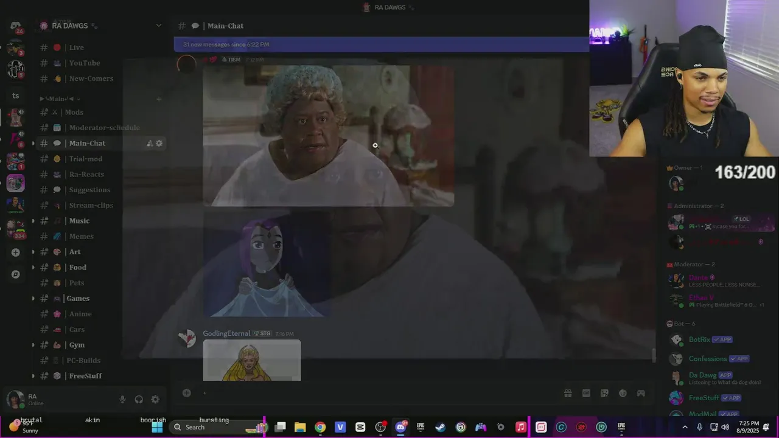Viewport: 779px width, 438px height.
Task: Open Steam from taskbar
Action: (440, 427)
